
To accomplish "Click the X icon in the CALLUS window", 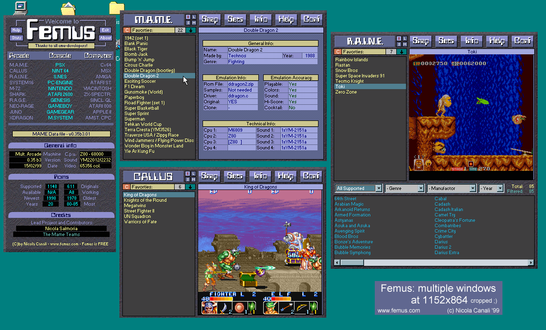I will click(x=188, y=173).
